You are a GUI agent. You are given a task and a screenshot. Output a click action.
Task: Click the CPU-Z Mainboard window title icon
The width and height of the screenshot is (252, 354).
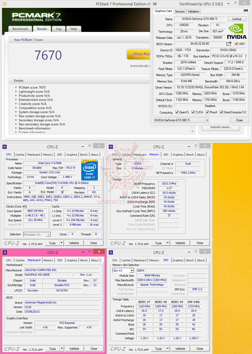pos(5,252)
